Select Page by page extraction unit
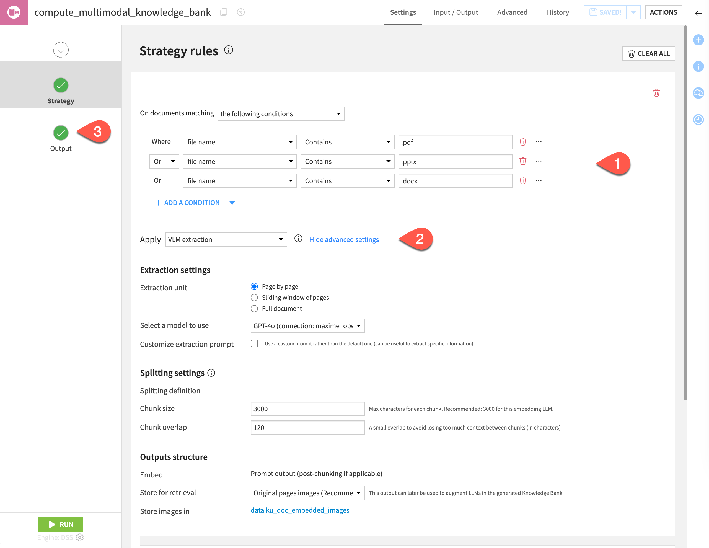Image resolution: width=709 pixels, height=548 pixels. click(x=254, y=286)
